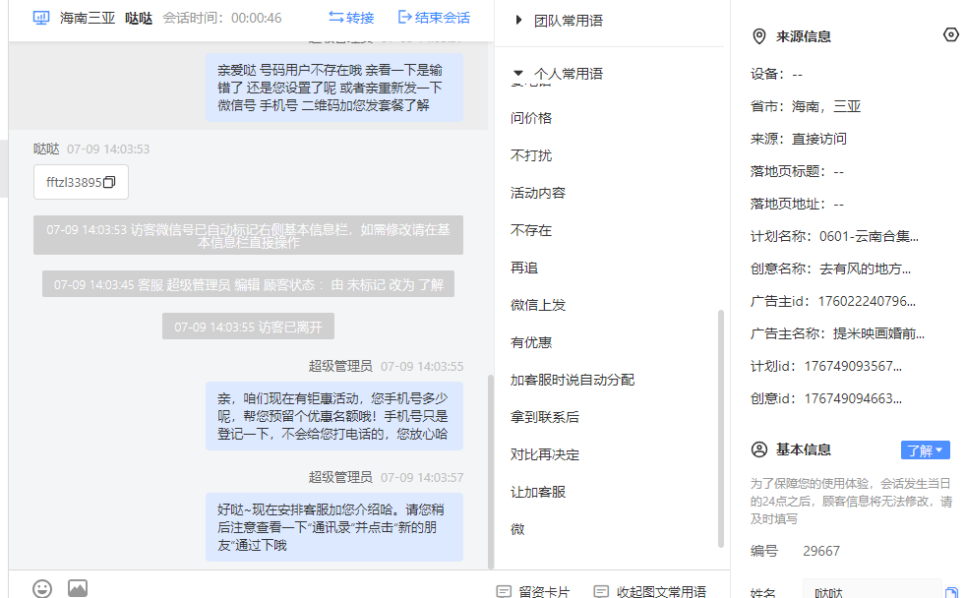Select the 加客服时说自动分配 phrase
This screenshot has width=965, height=598.
tap(573, 381)
